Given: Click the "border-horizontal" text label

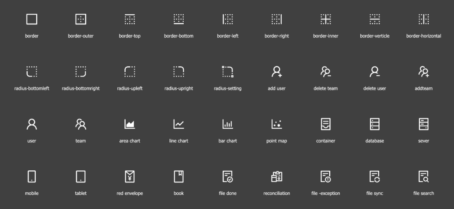Looking at the screenshot, I should (x=424, y=36).
